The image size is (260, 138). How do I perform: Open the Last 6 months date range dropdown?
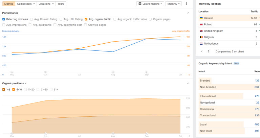click(150, 4)
